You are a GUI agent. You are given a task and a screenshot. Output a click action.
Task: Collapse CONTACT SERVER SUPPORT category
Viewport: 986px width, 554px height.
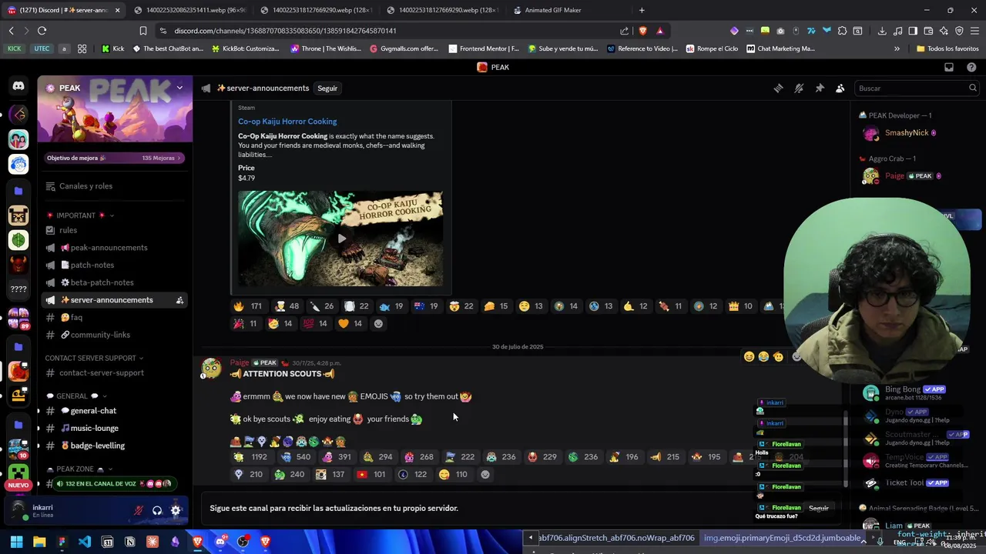click(x=94, y=358)
